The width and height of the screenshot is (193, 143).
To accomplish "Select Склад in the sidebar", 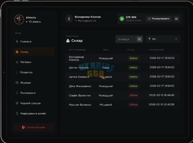I will (x=34, y=52).
